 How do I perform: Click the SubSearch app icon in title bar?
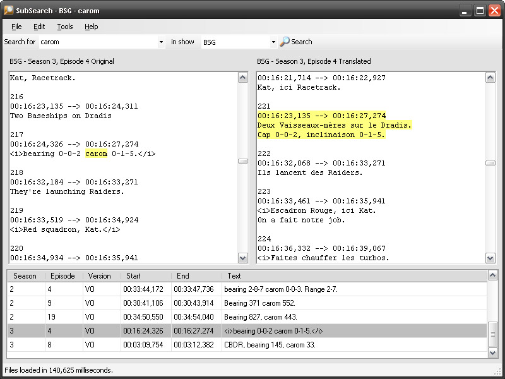pyautogui.click(x=9, y=11)
